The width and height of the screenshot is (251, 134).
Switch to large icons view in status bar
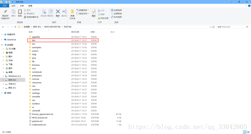(248, 132)
